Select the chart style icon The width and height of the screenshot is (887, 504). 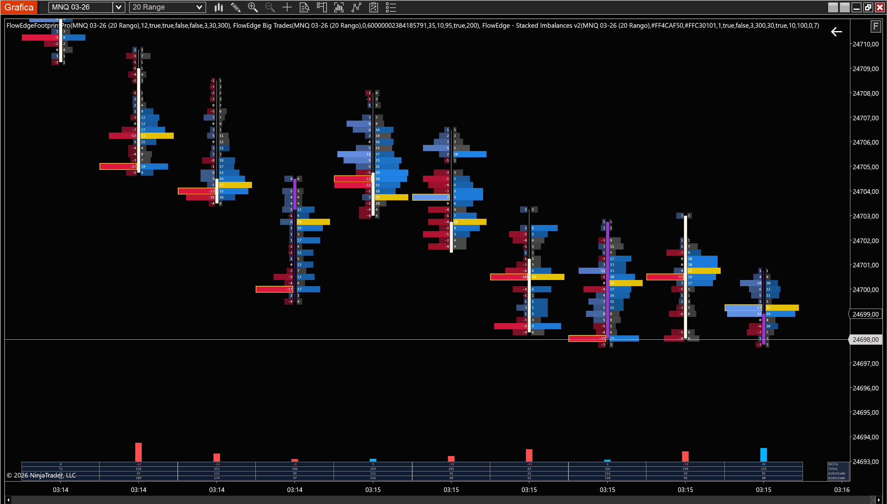219,7
